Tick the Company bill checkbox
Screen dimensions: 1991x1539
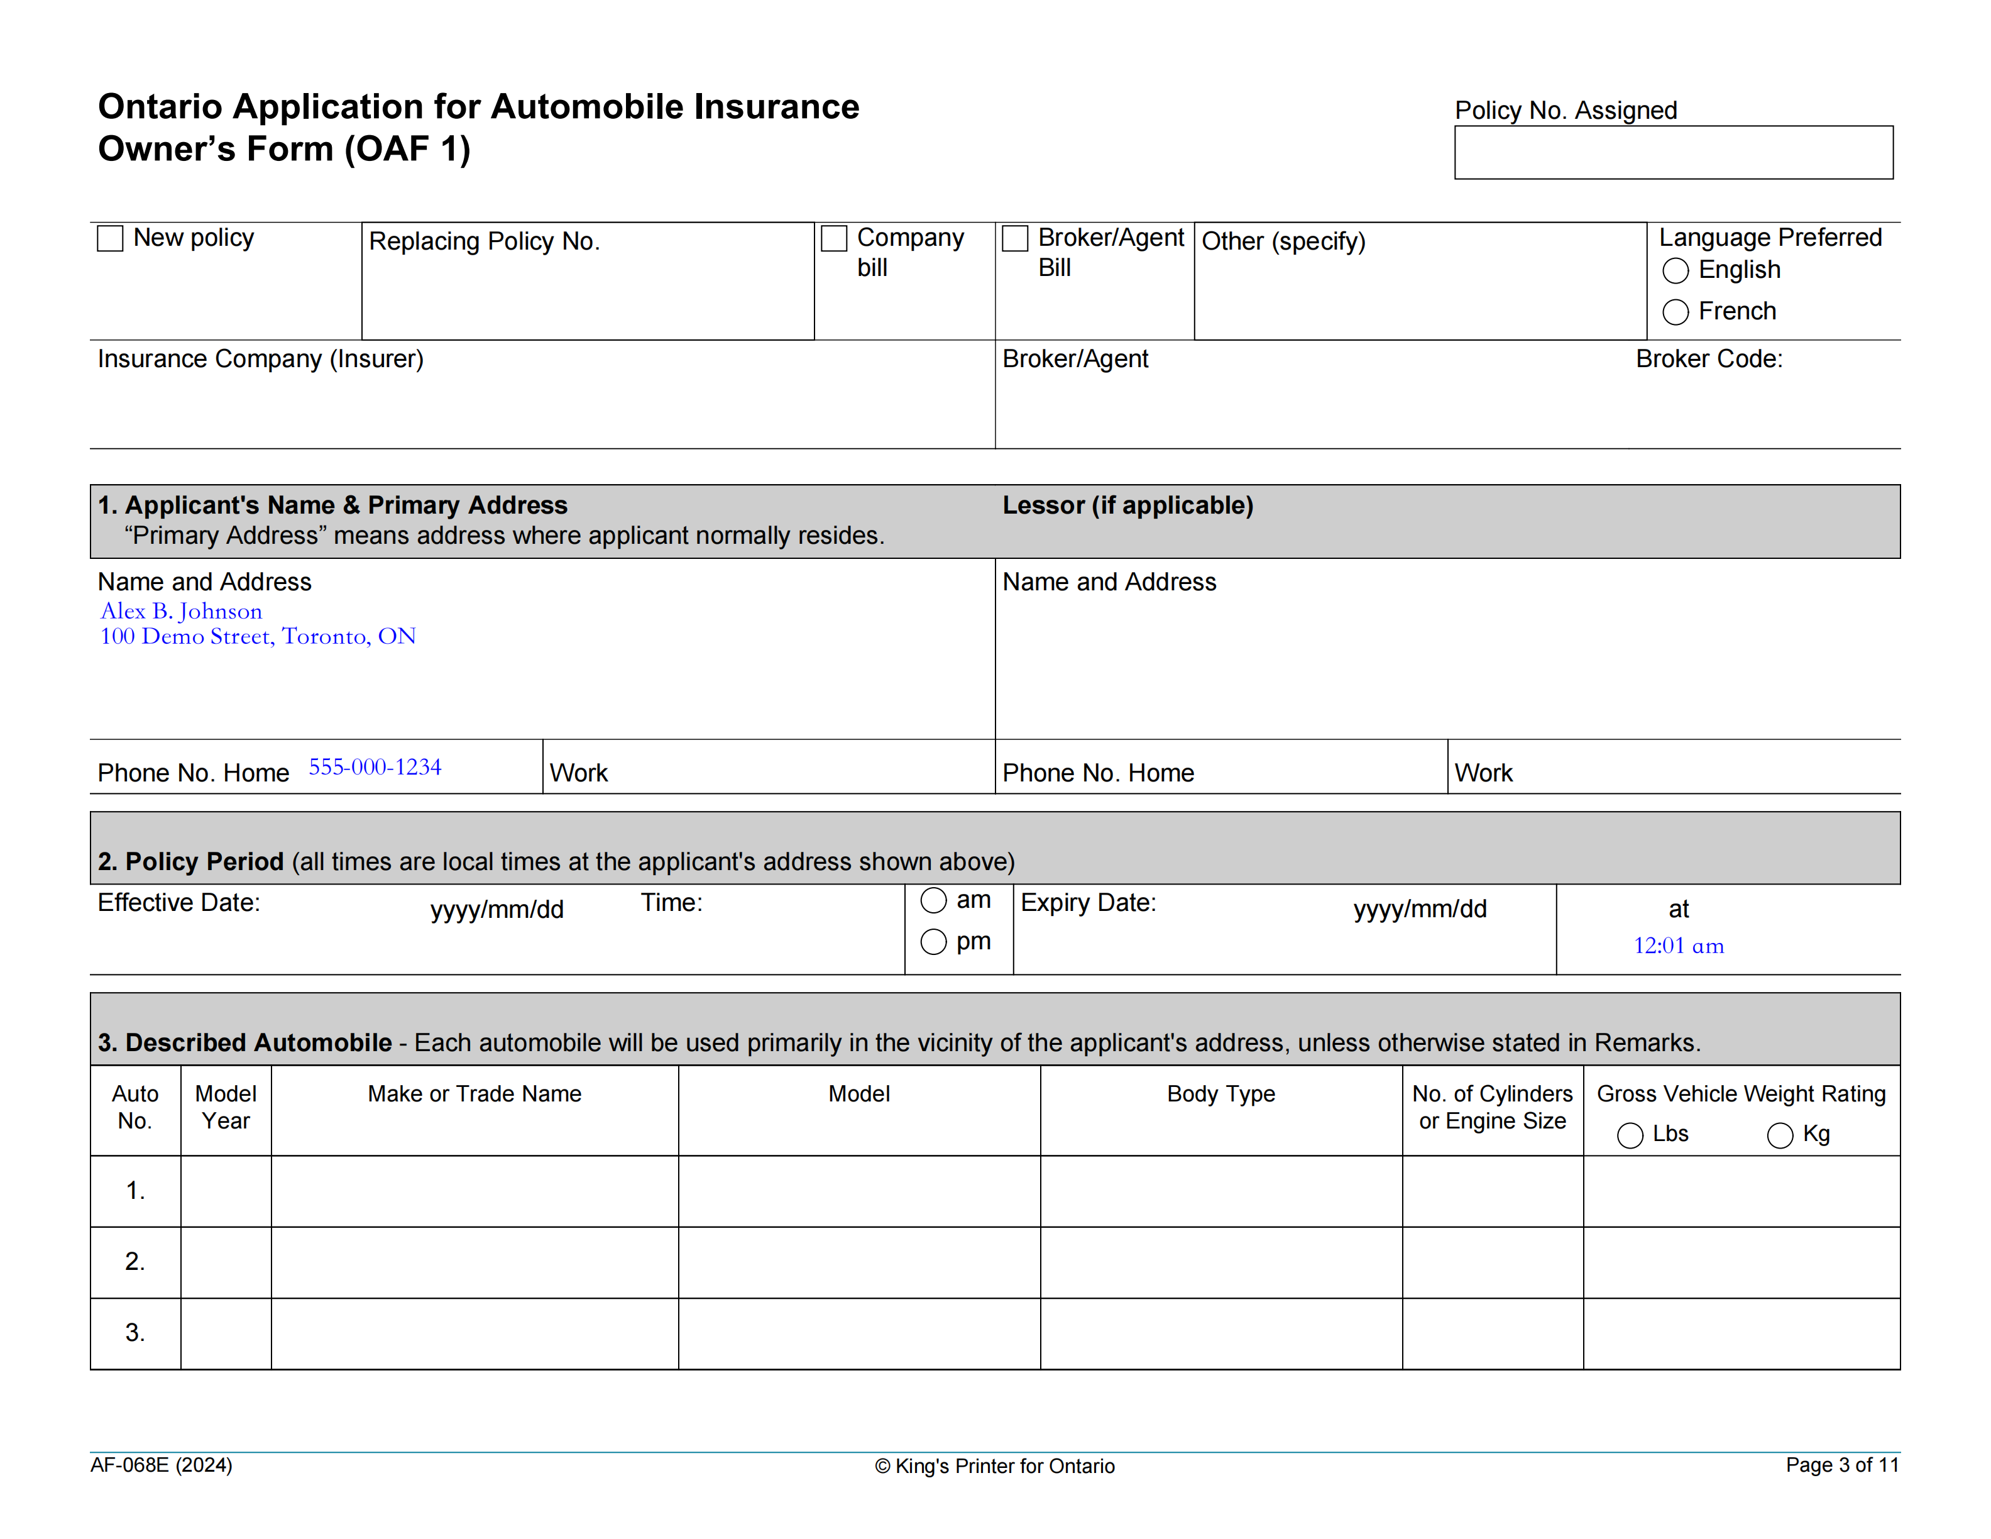834,239
